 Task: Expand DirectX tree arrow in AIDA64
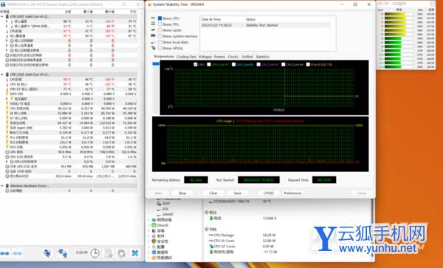pyautogui.click(x=149, y=225)
